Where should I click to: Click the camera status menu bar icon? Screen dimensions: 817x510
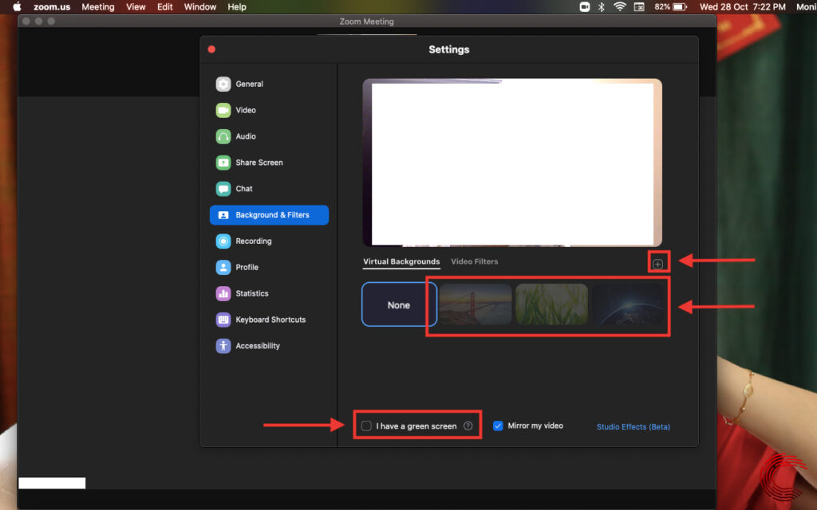click(585, 6)
